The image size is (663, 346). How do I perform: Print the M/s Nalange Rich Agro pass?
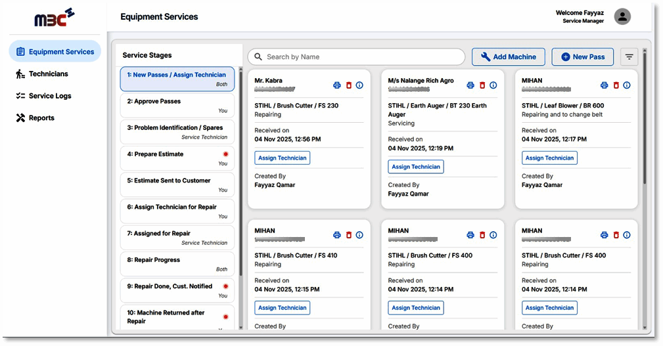tap(470, 85)
